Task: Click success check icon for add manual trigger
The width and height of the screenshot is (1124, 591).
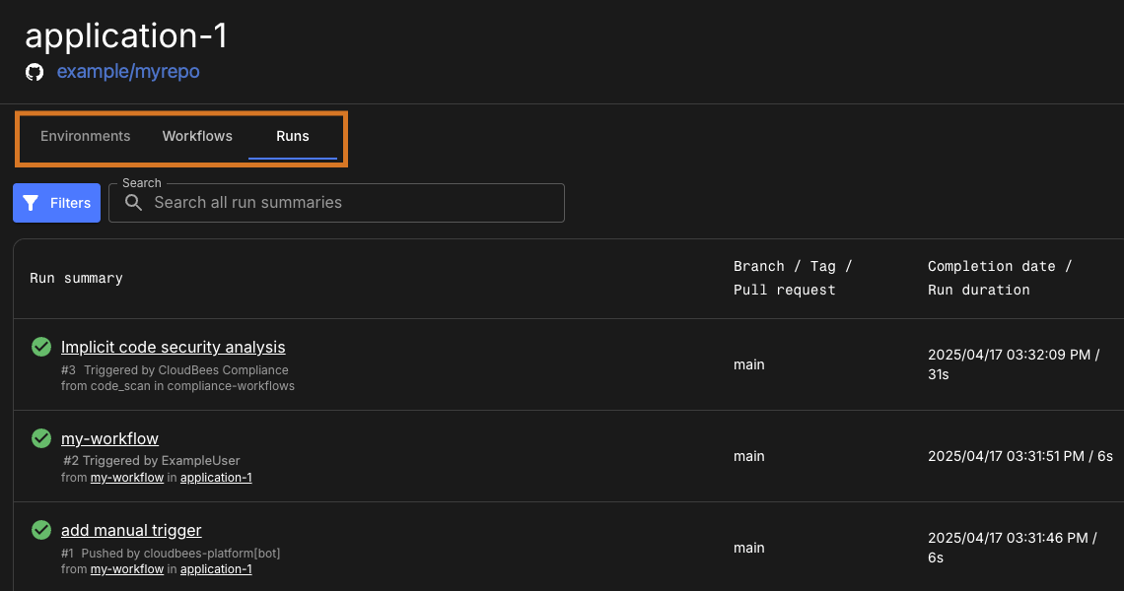Action: [41, 530]
